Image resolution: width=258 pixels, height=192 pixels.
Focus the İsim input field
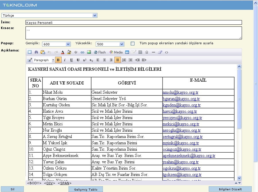(x=134, y=22)
